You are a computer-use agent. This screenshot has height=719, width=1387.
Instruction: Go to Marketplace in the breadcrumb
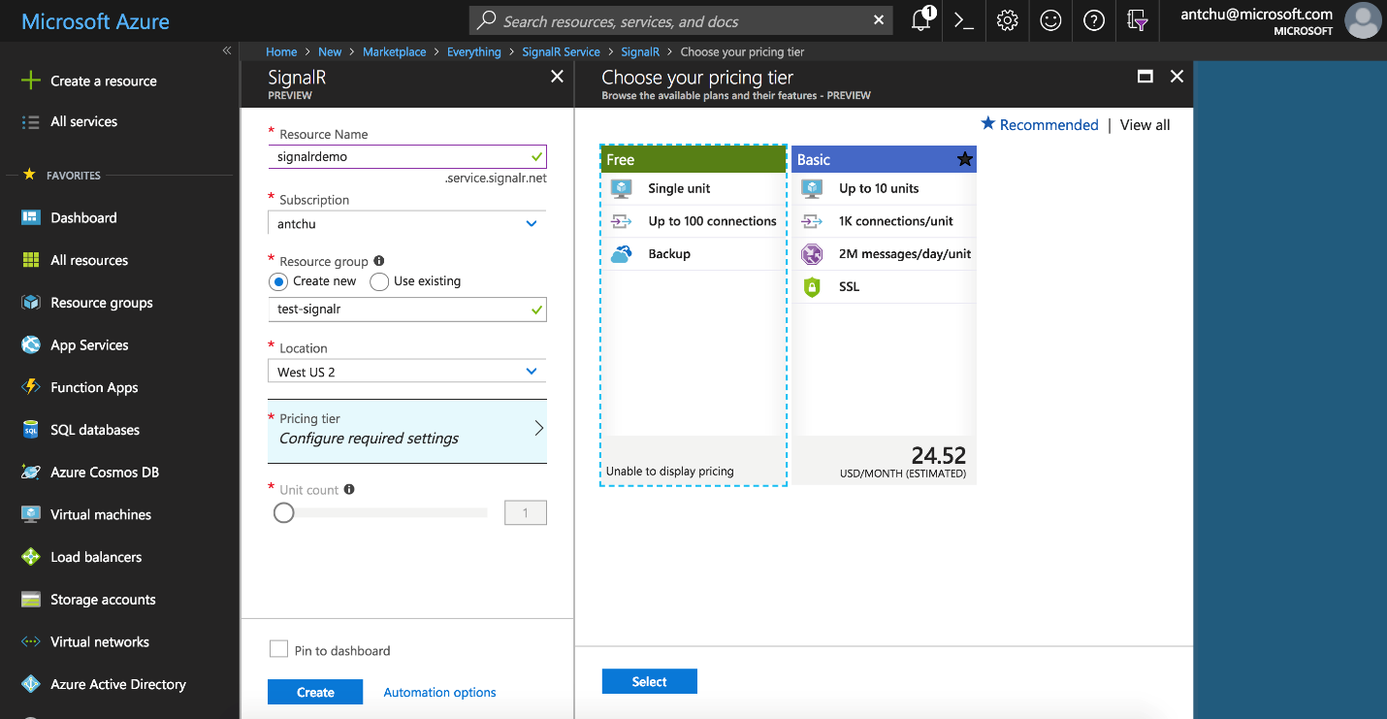coord(394,51)
